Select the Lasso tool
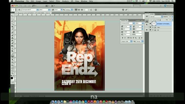 (x=12, y=21)
